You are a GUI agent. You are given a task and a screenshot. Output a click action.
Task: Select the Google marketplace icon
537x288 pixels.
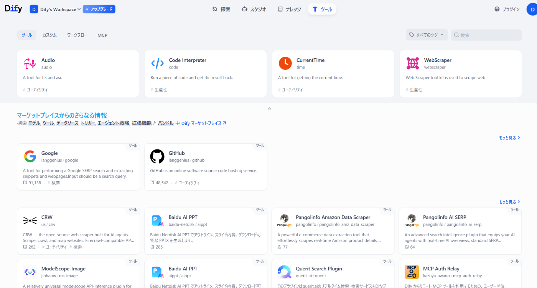pyautogui.click(x=30, y=156)
